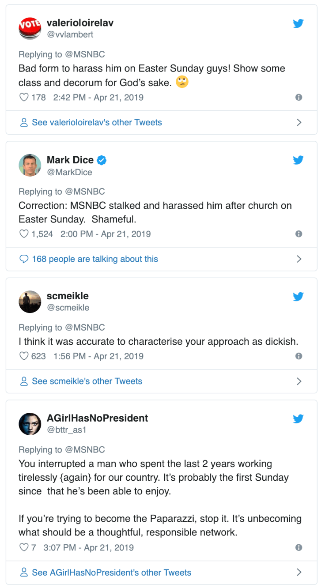Click the speech bubble icon beside '168 people are talking'

pos(24,259)
